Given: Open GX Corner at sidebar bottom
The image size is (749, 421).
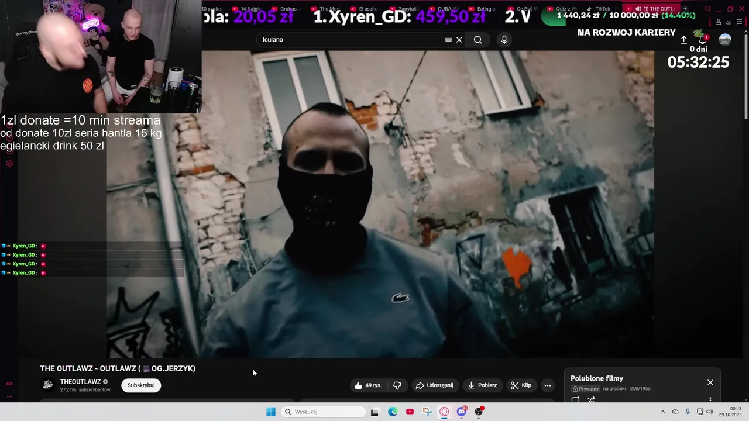Looking at the screenshot, I should [9, 384].
